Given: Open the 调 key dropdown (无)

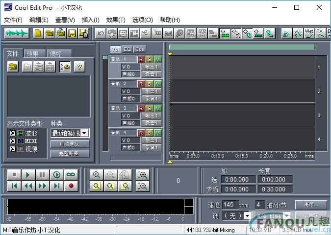Looking at the screenshot, I should click(247, 215).
